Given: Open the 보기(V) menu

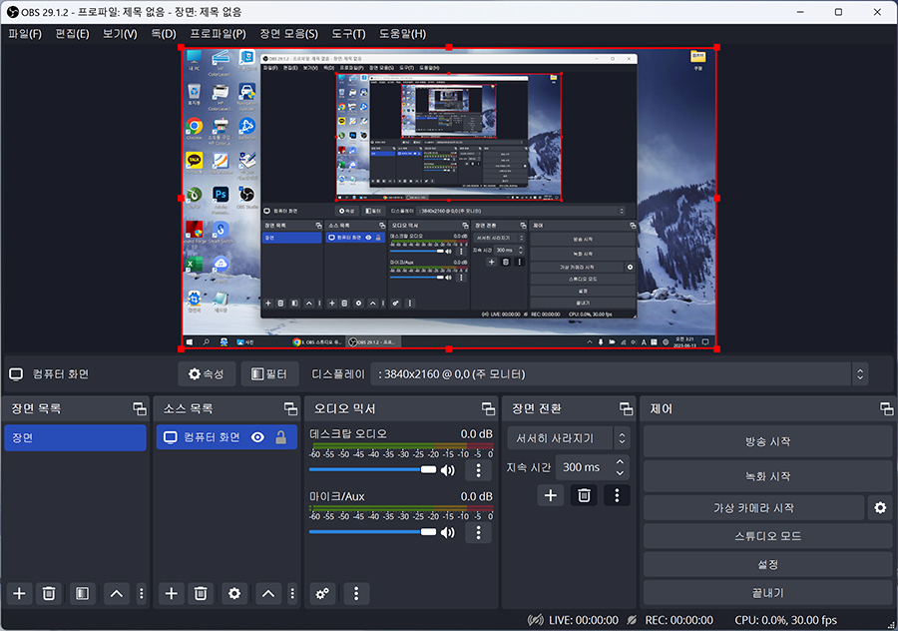Looking at the screenshot, I should coord(120,34).
